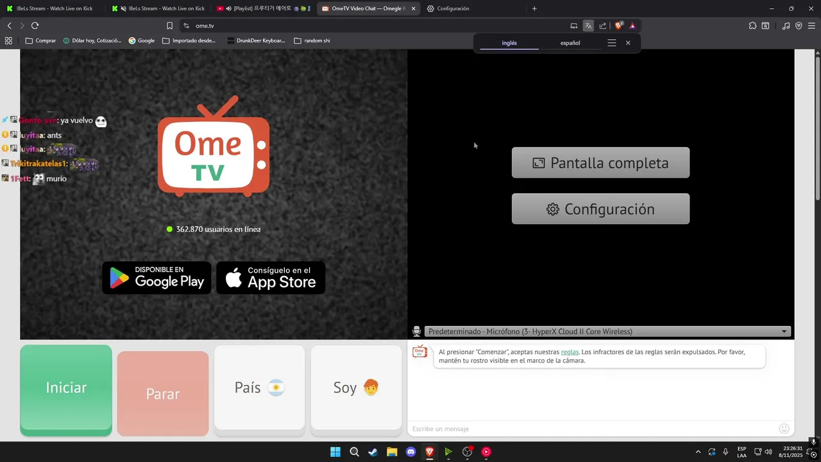Open the browser extensions puzzle icon
821x462 pixels.
click(752, 26)
